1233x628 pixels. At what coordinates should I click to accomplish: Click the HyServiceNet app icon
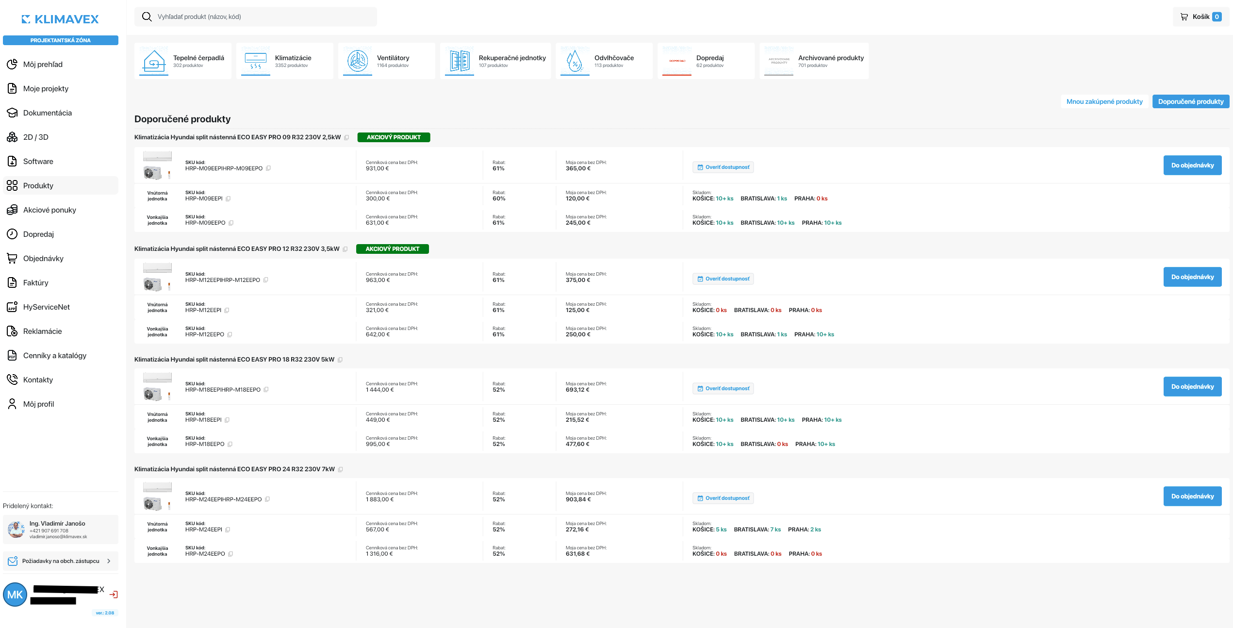click(12, 307)
